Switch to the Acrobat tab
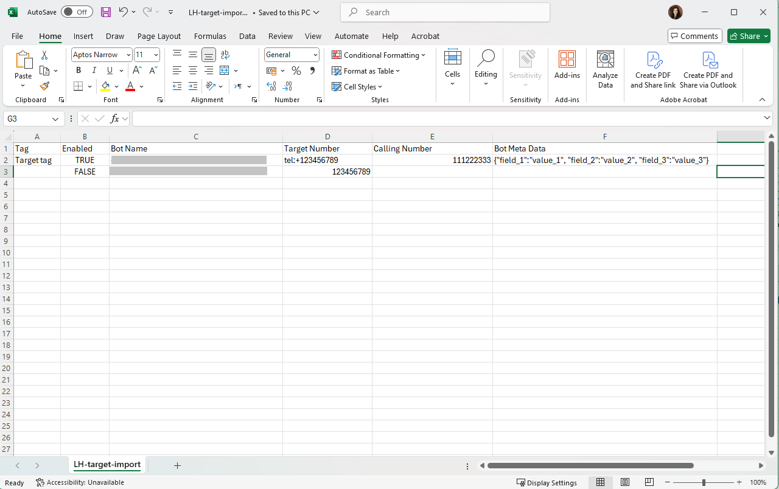 click(425, 36)
